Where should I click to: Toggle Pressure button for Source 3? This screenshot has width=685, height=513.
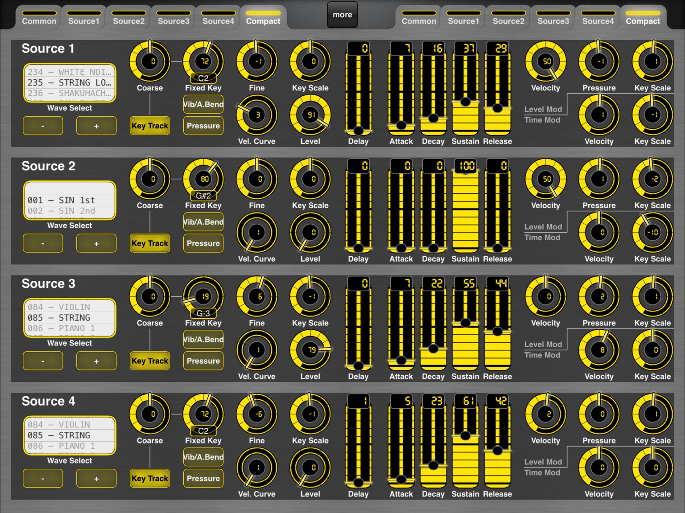tap(203, 361)
